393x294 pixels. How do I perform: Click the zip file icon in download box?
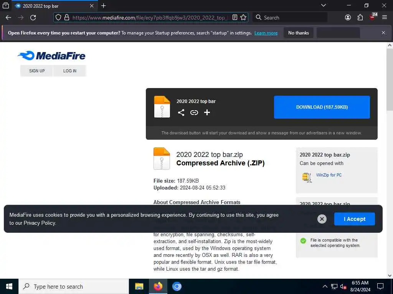pyautogui.click(x=162, y=107)
